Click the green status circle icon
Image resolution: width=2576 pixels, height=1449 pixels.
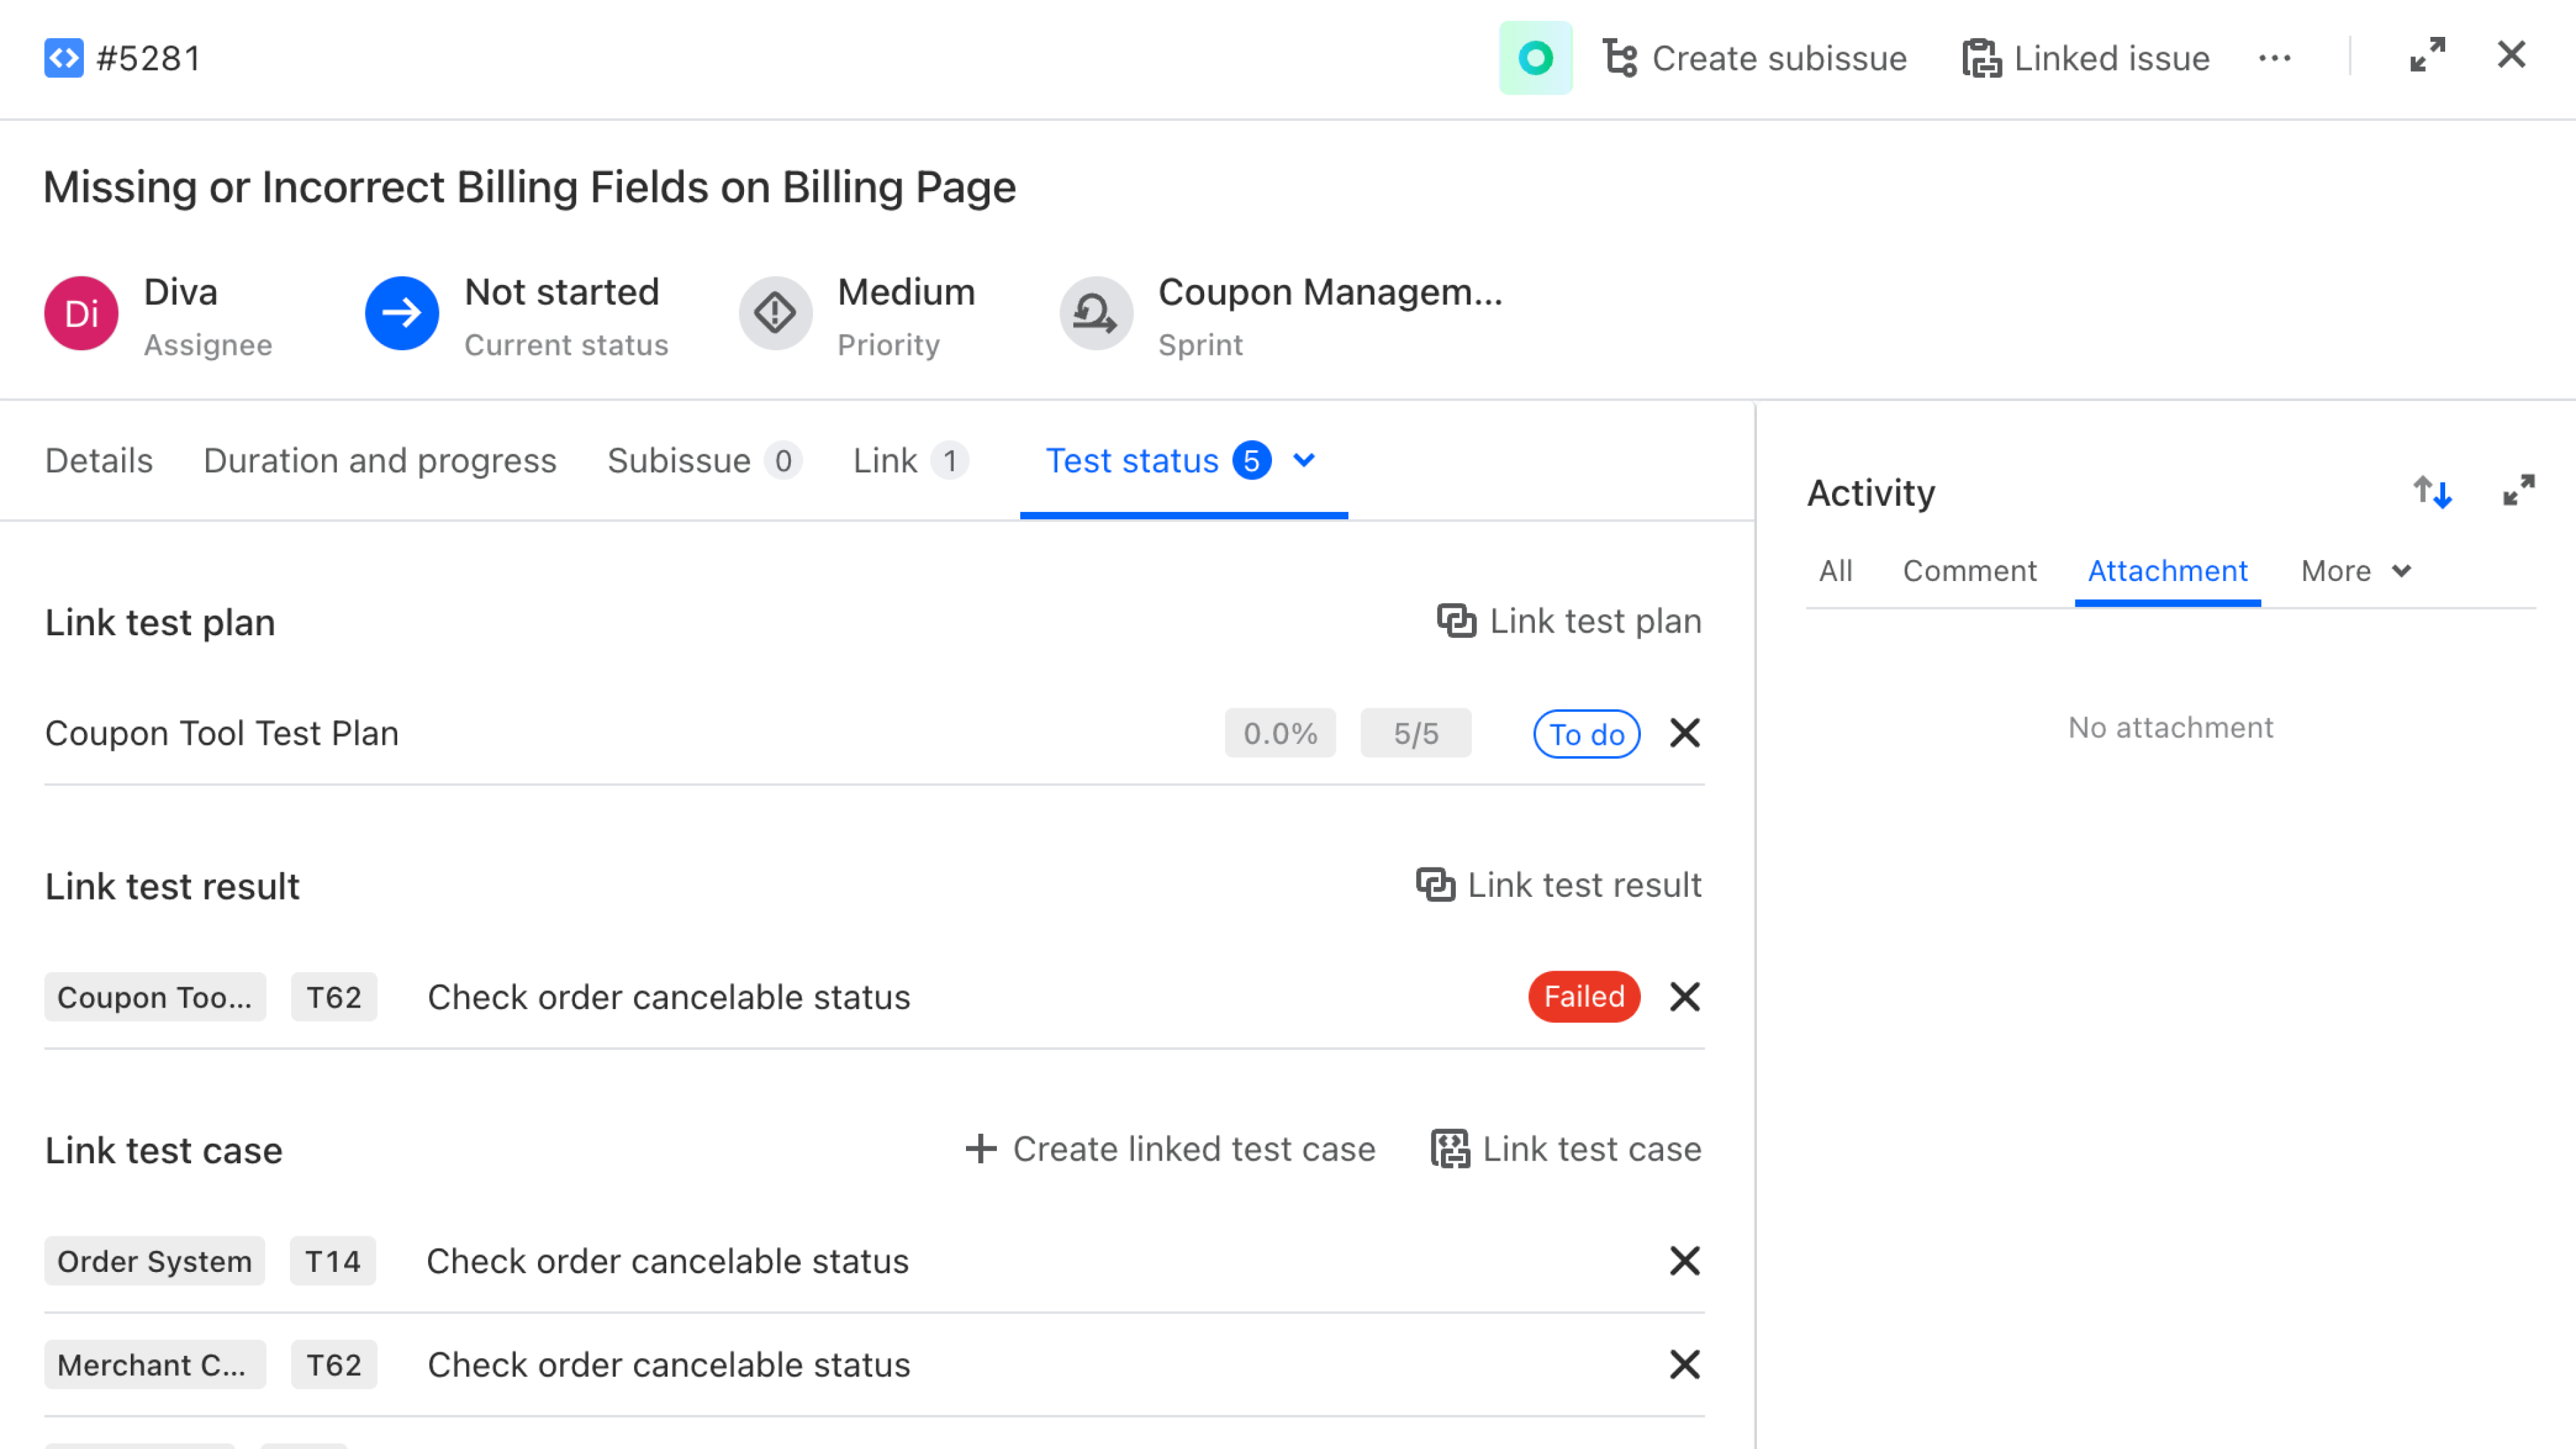click(x=1535, y=58)
